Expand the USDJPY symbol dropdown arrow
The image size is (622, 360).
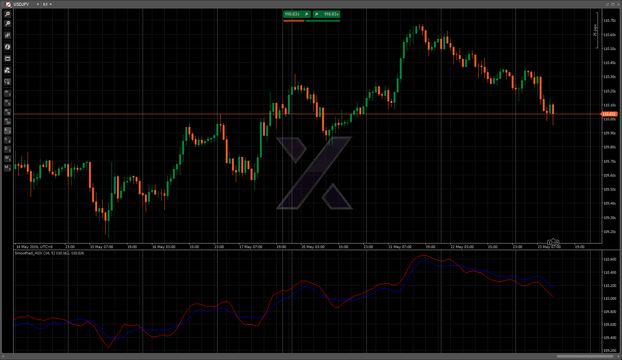coord(38,4)
